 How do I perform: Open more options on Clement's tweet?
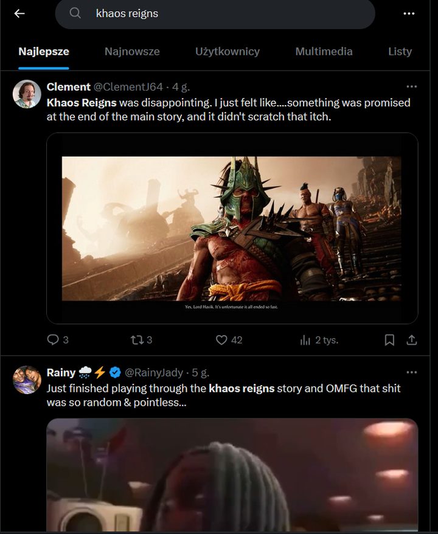[x=412, y=87]
